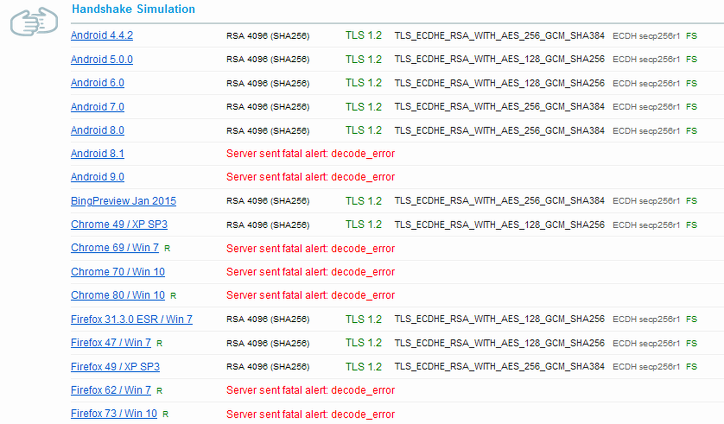Viewport: 724px width, 424px height.
Task: Open the Android 8.1 client link
Action: click(x=97, y=153)
